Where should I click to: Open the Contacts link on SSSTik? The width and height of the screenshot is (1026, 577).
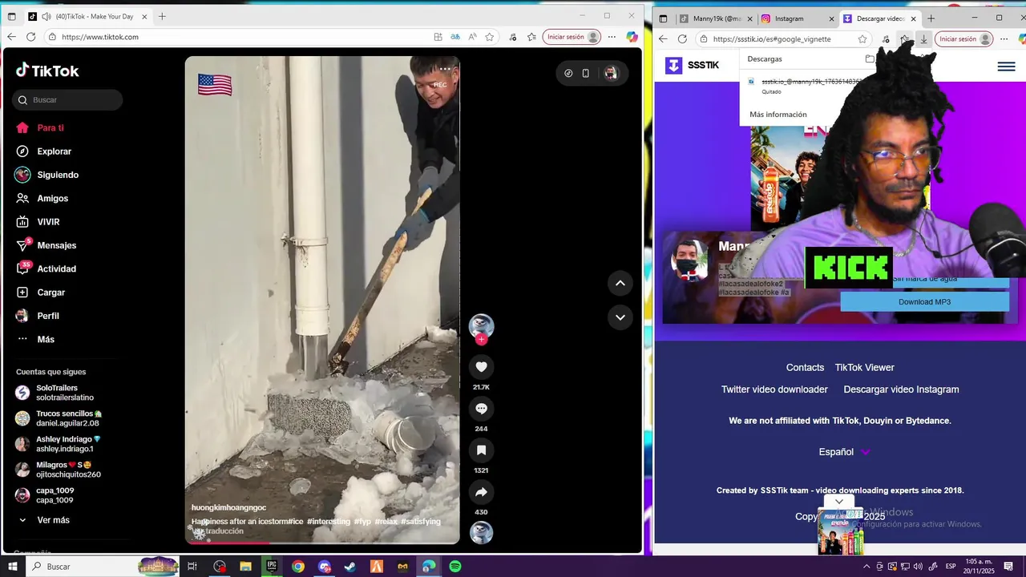(x=805, y=368)
